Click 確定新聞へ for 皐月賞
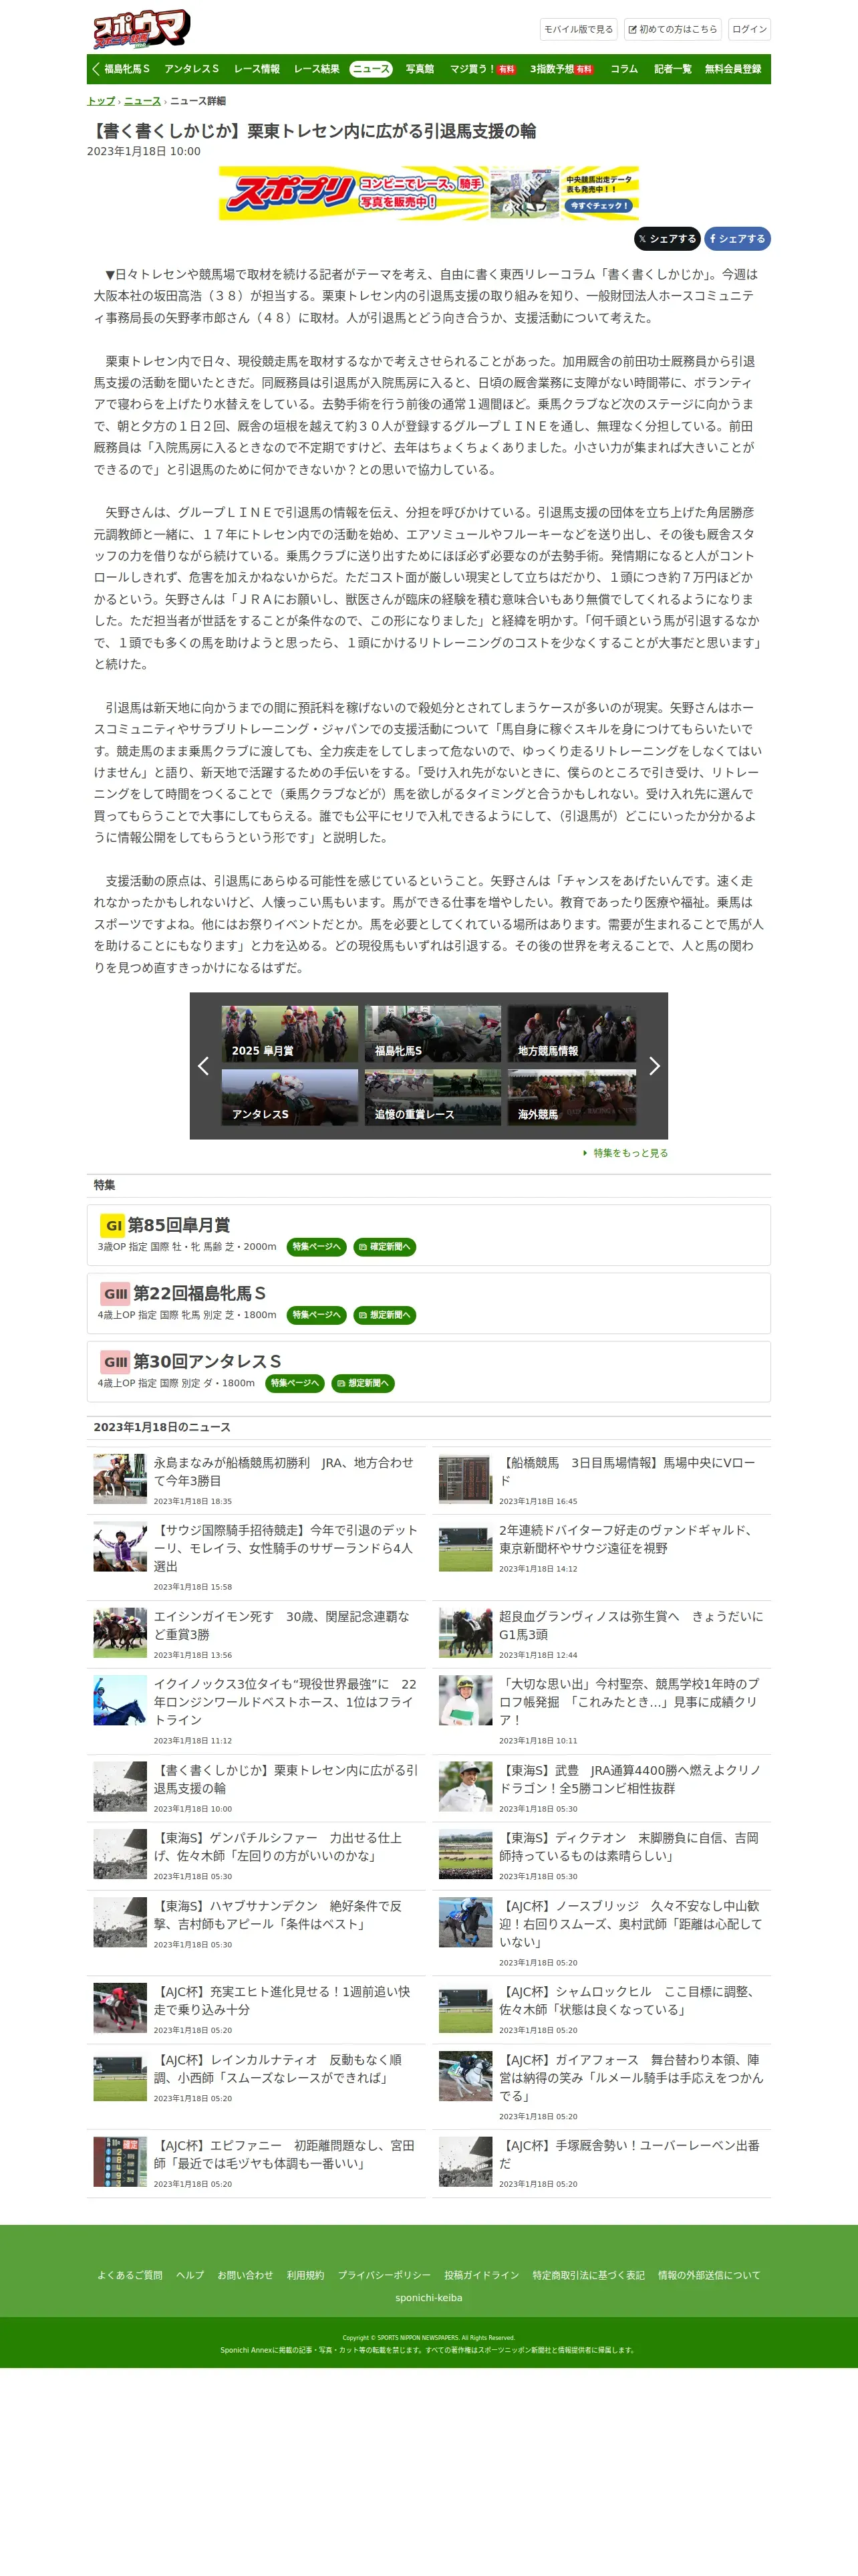Viewport: 858px width, 2576px height. click(384, 1247)
